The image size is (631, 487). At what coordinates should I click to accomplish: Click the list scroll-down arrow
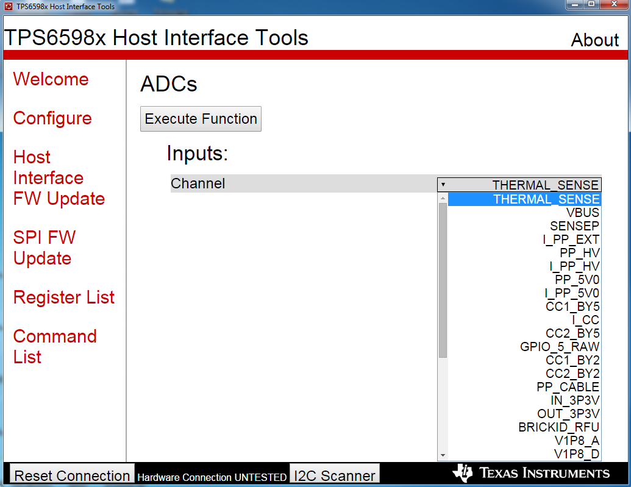[443, 455]
